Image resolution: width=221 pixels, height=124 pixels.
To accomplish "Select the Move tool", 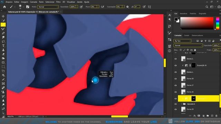I will (3, 16).
